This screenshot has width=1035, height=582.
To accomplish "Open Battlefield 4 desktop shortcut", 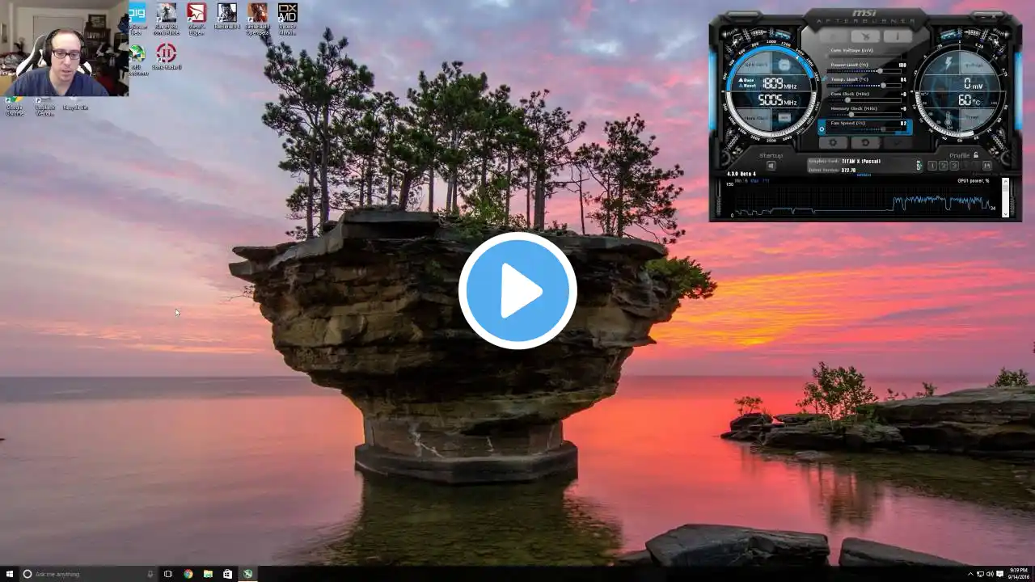I will tap(227, 16).
